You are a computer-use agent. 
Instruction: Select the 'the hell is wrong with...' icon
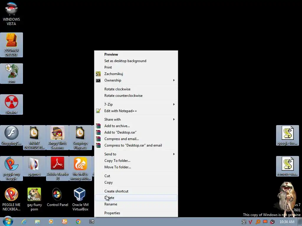point(80,168)
